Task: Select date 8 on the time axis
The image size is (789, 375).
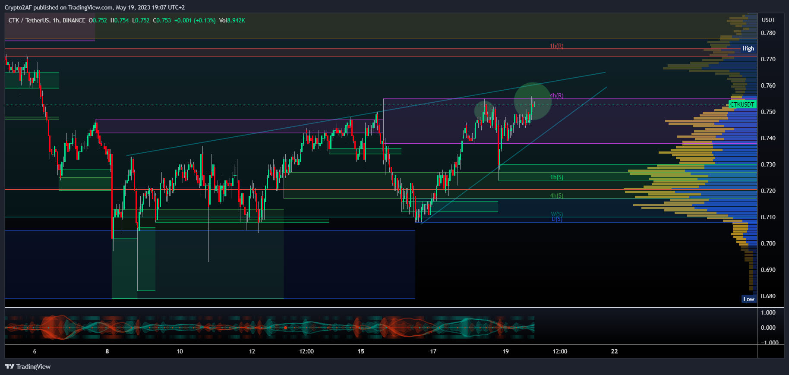Action: [x=107, y=351]
